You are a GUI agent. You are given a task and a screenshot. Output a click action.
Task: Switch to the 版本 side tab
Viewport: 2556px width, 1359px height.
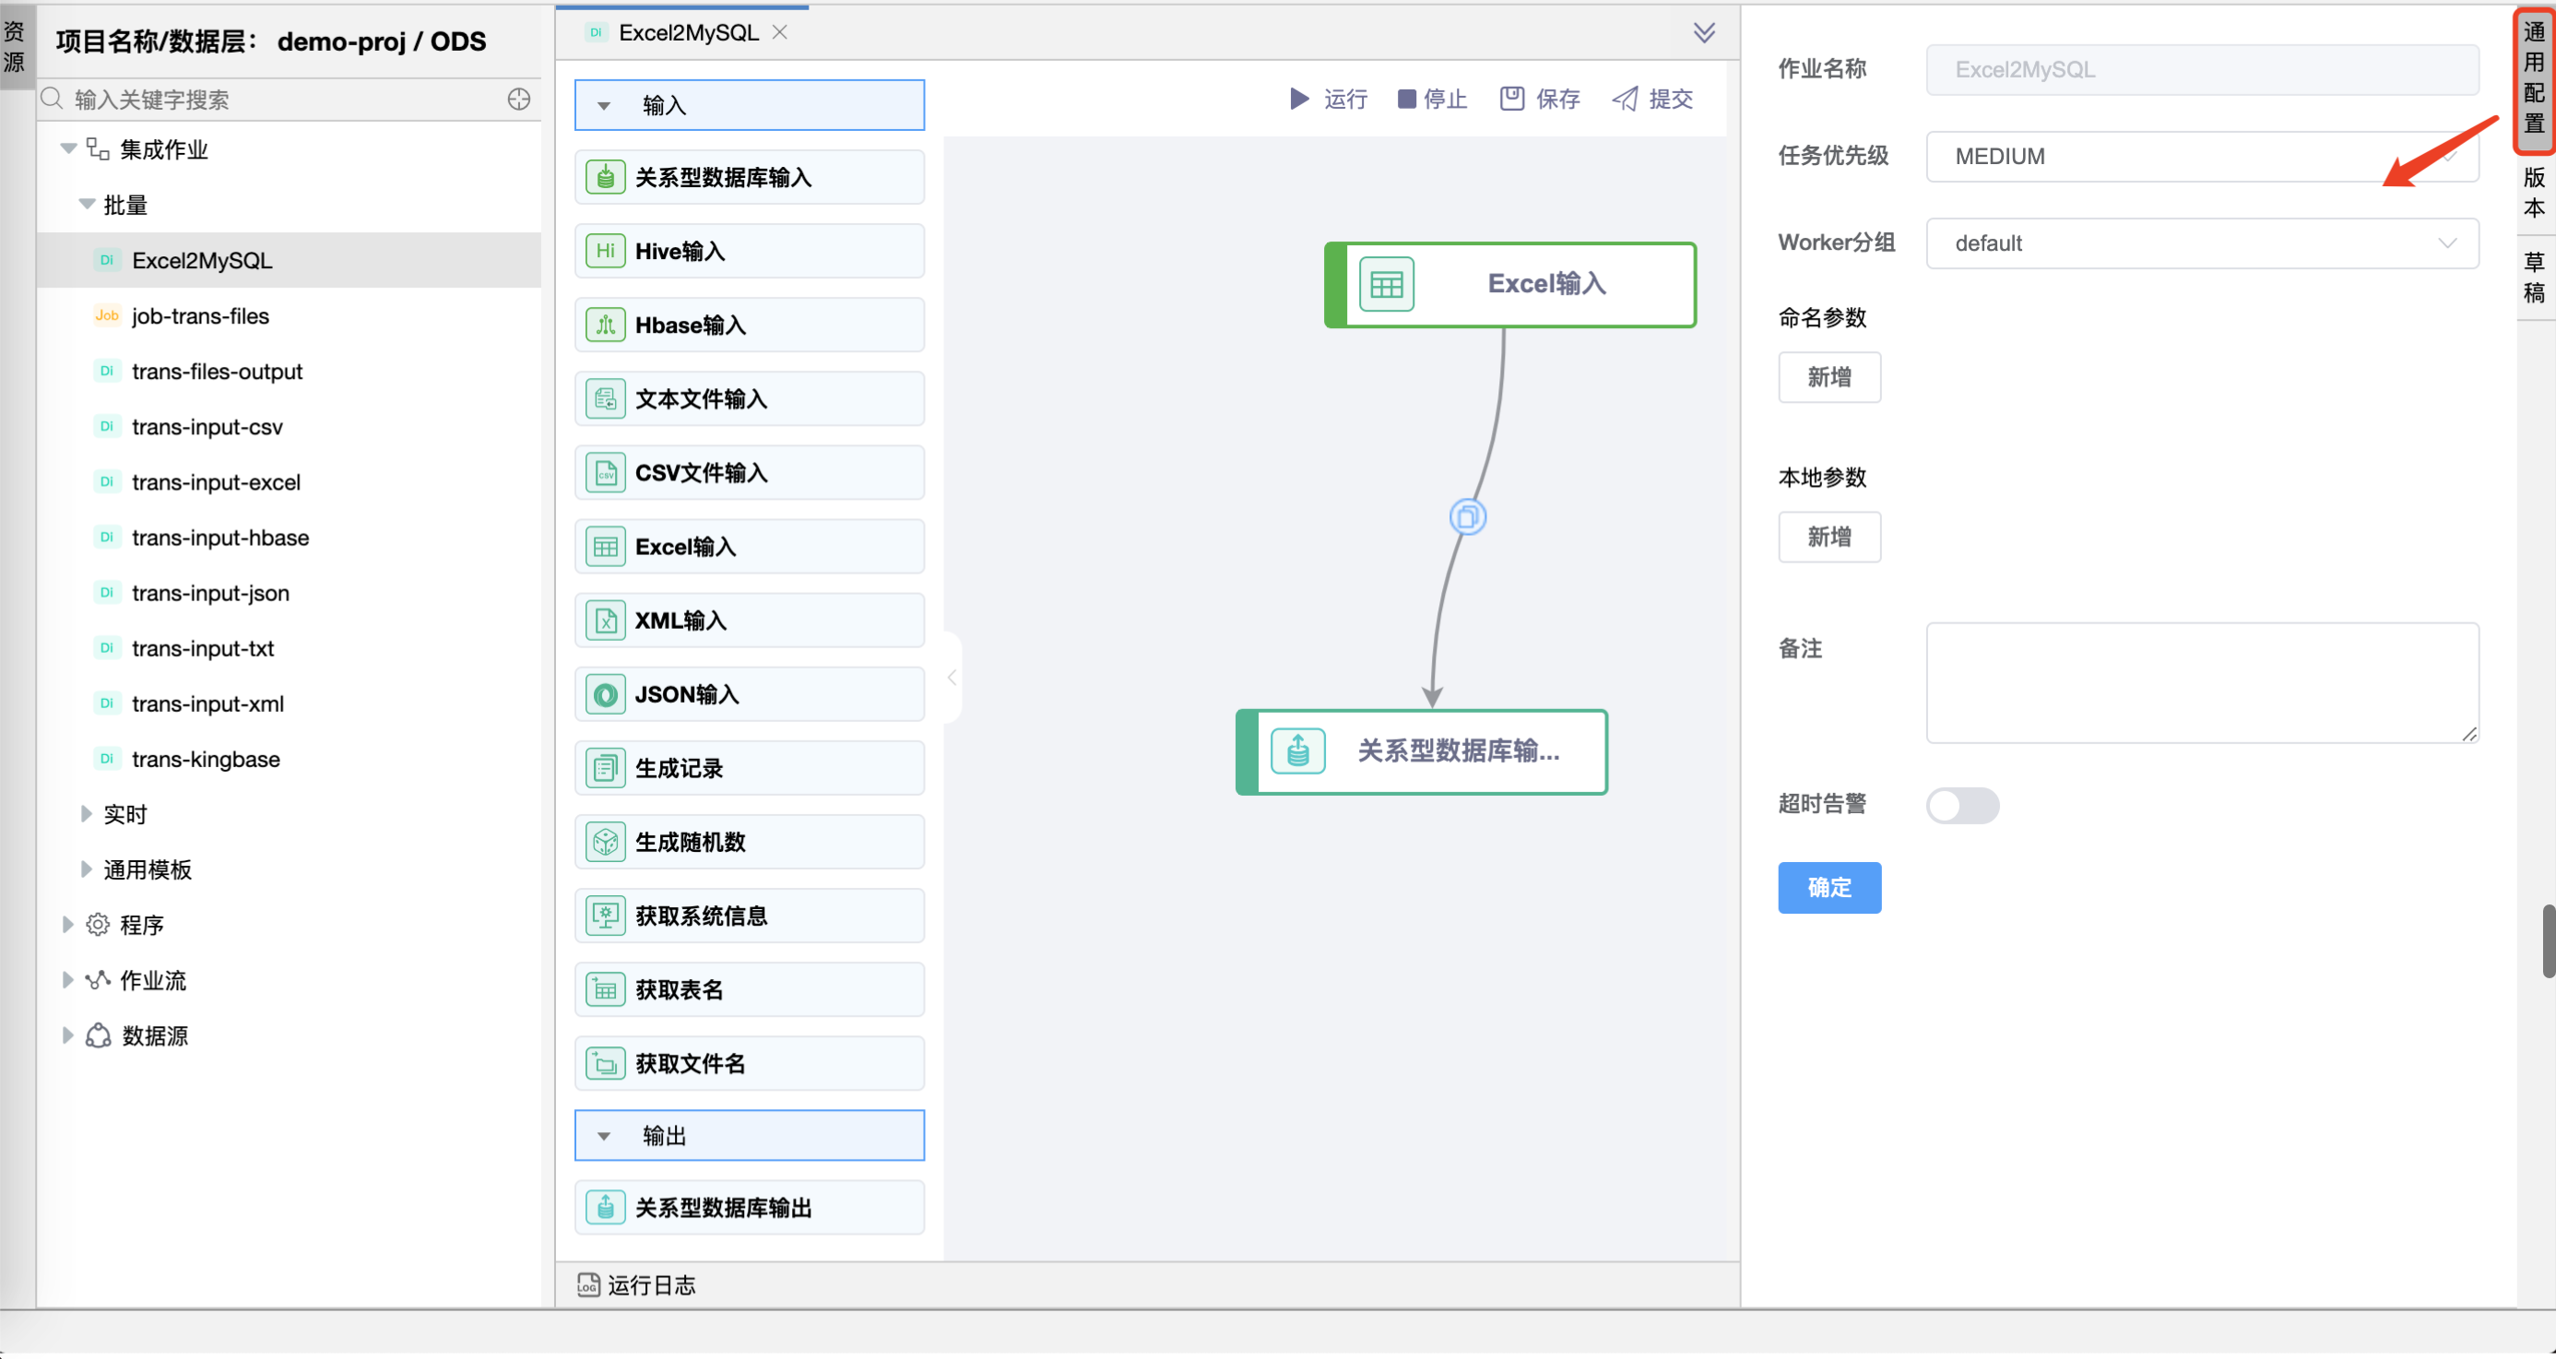point(2533,193)
